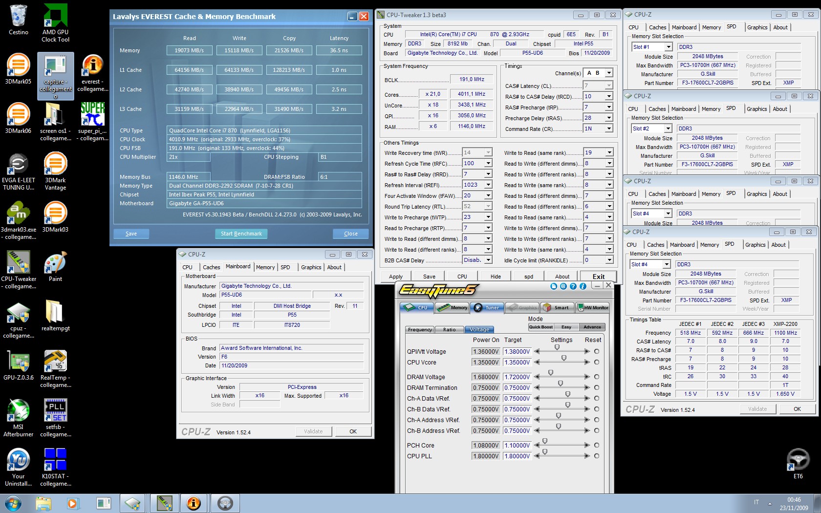The image size is (821, 513).
Task: Launch MSI Afterburner desktop icon
Action: pos(18,418)
